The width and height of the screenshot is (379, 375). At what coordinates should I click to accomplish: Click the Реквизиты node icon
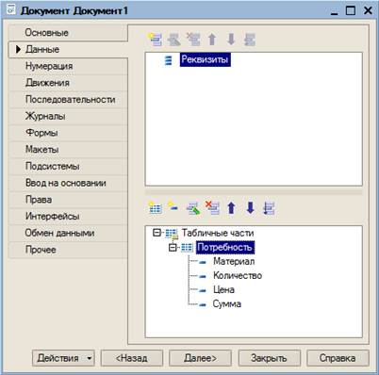coord(169,60)
